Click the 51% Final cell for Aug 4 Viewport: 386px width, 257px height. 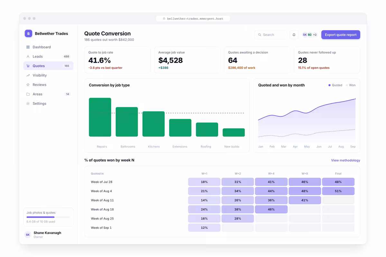[x=338, y=191]
